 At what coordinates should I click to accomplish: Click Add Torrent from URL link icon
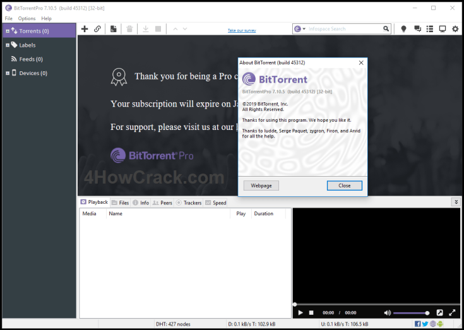[x=97, y=28]
